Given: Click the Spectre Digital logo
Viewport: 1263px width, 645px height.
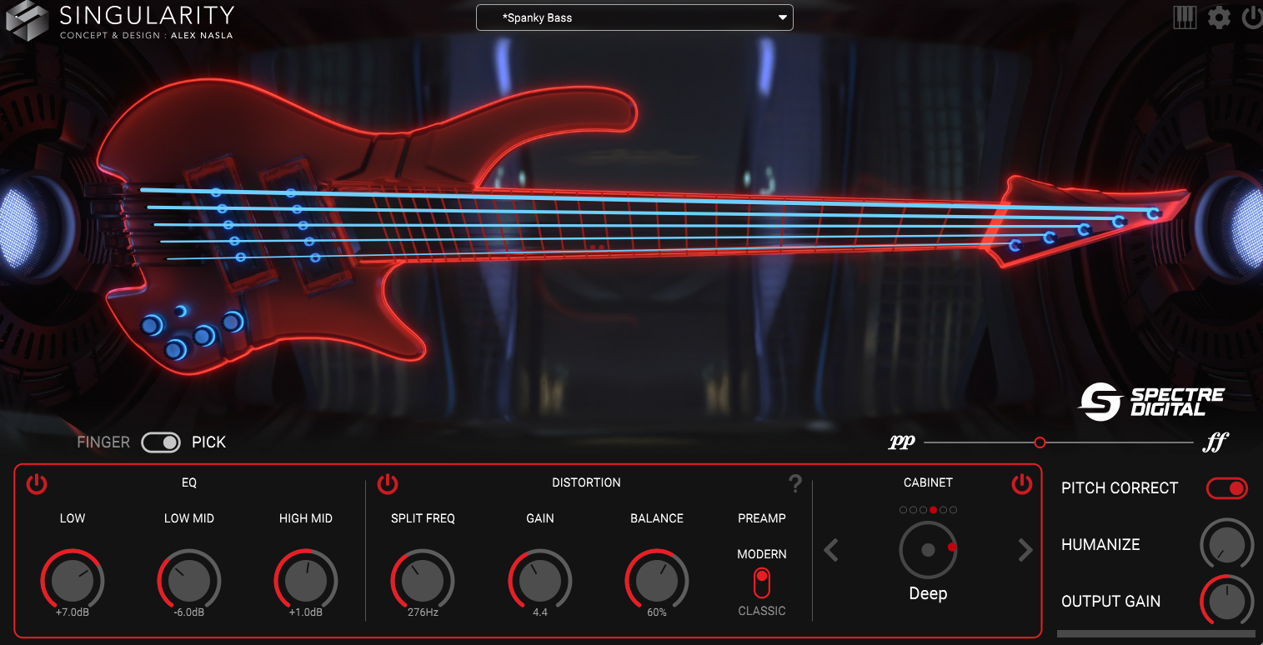Looking at the screenshot, I should pyautogui.click(x=1152, y=402).
